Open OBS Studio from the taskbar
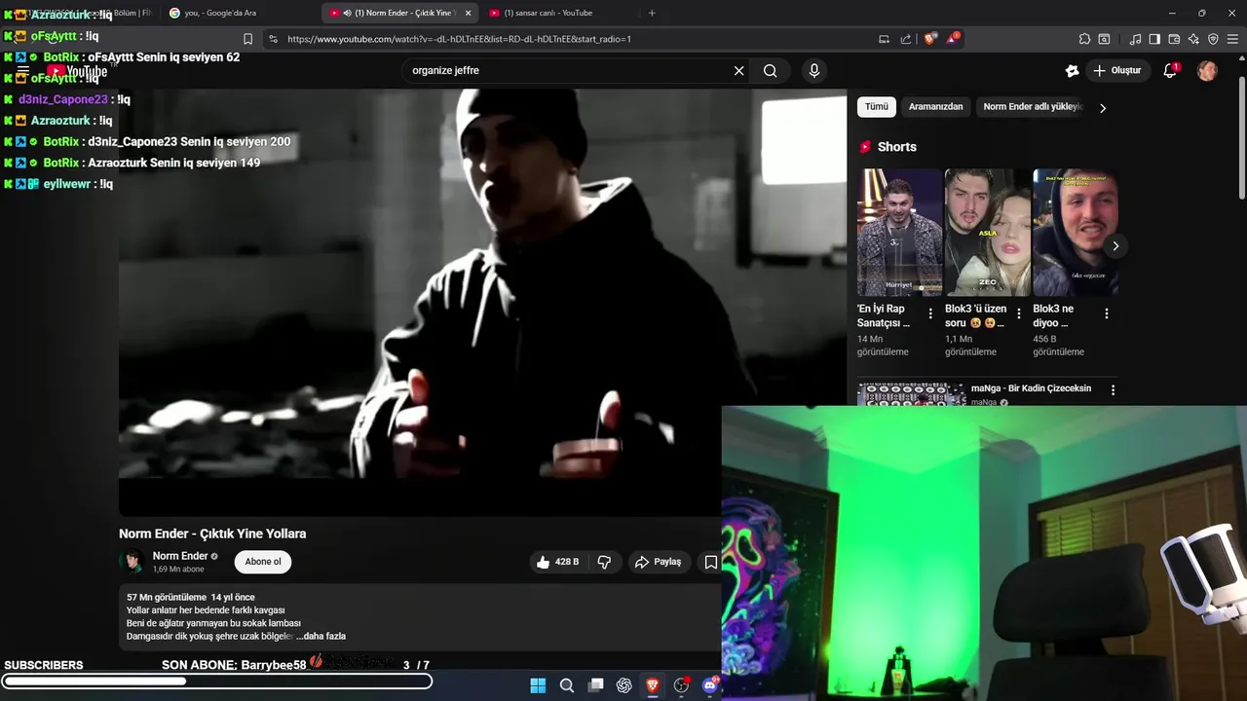This screenshot has height=701, width=1247. click(x=682, y=685)
